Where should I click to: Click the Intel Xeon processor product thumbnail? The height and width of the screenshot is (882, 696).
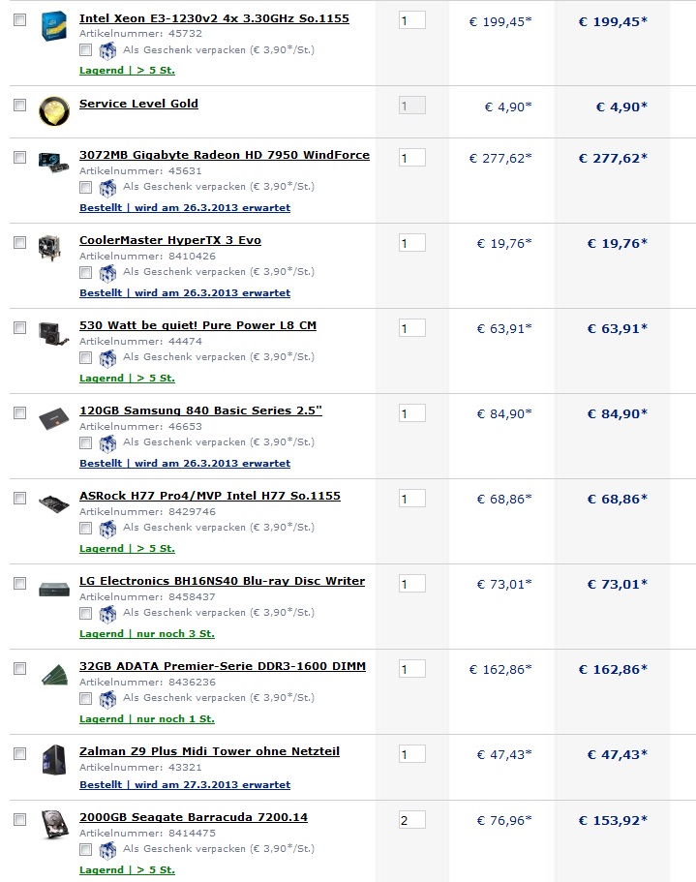click(54, 26)
